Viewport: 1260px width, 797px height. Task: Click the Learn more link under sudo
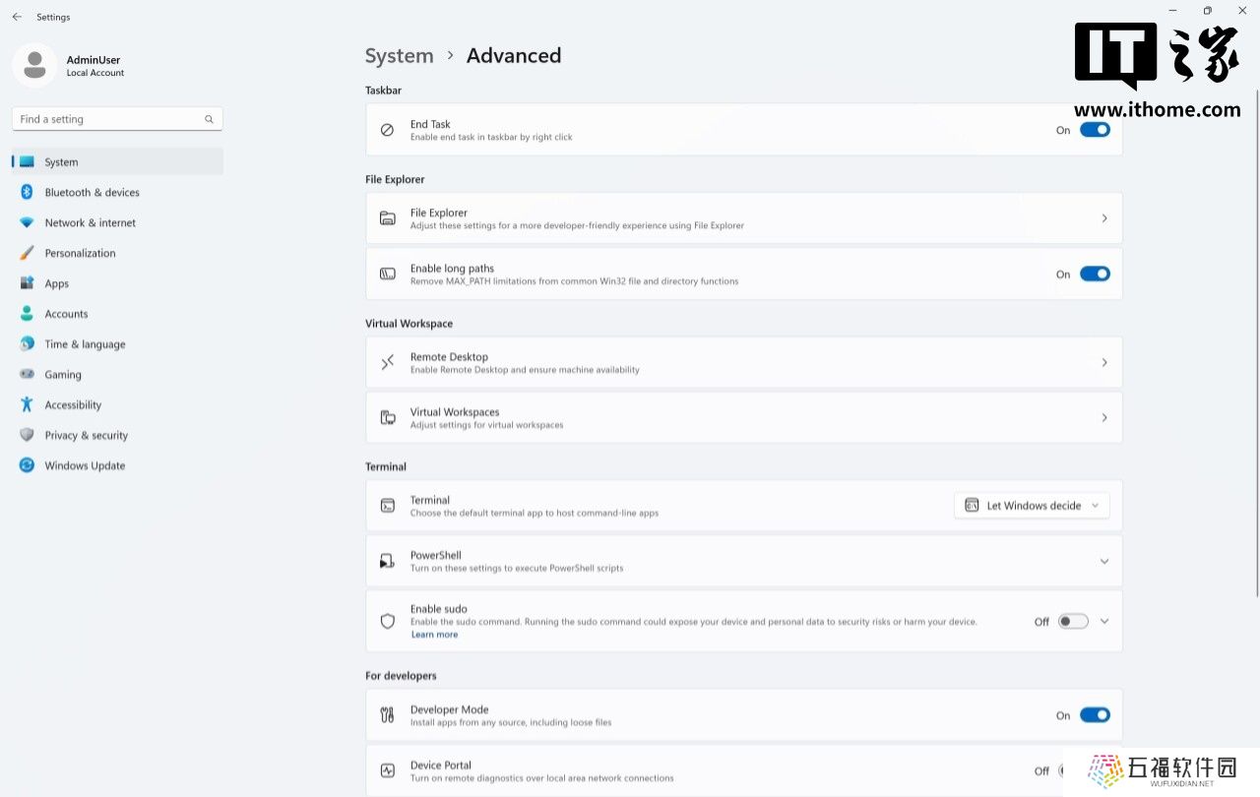434,635
